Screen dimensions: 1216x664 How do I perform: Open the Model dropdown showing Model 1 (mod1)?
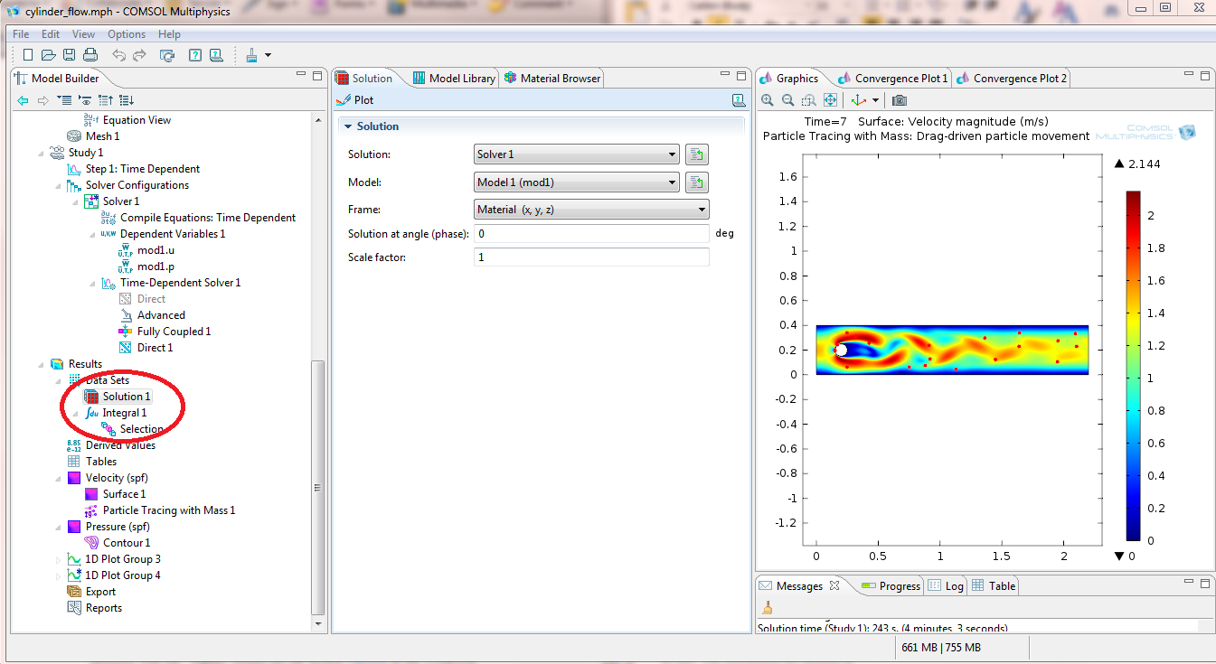pyautogui.click(x=576, y=182)
